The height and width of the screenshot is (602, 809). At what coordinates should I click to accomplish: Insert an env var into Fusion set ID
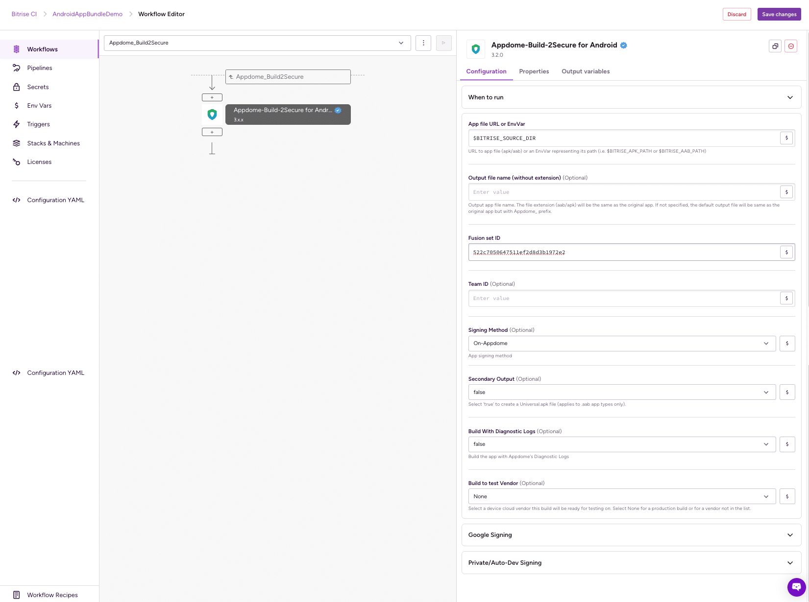(786, 252)
